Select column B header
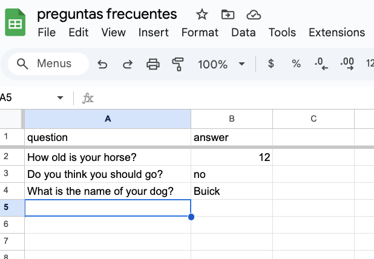The image size is (374, 259). pyautogui.click(x=232, y=119)
